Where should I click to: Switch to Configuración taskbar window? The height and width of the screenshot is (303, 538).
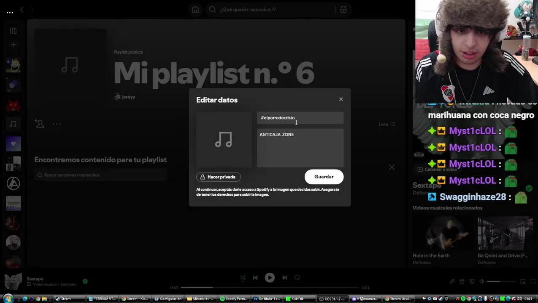pos(168,299)
